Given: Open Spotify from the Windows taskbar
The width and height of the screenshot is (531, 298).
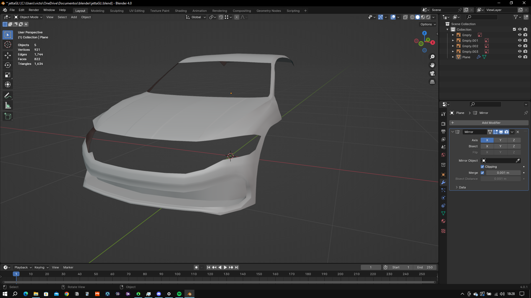Looking at the screenshot, I should pyautogui.click(x=179, y=294).
